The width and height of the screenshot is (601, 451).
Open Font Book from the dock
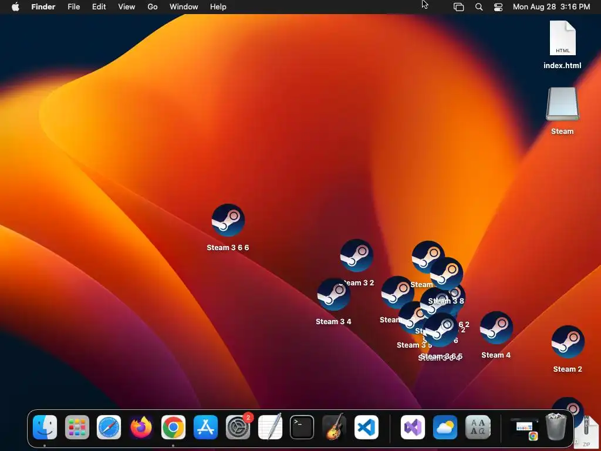coord(478,427)
